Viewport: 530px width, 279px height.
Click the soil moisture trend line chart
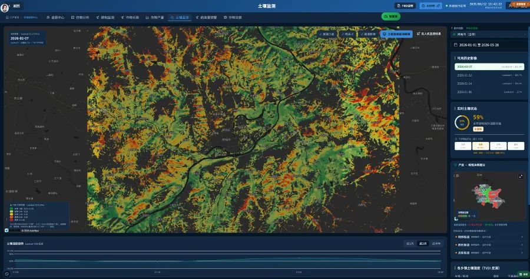[228, 261]
